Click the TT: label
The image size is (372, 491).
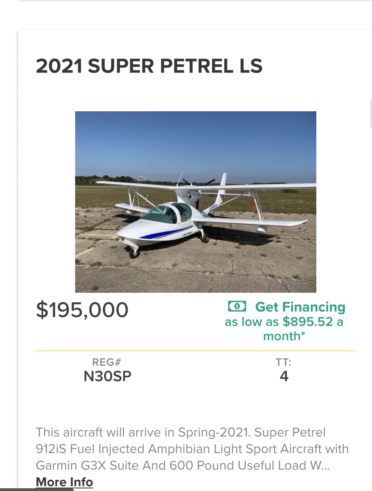(x=284, y=362)
